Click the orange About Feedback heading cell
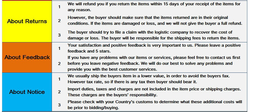The height and width of the screenshot is (112, 253). point(27,57)
